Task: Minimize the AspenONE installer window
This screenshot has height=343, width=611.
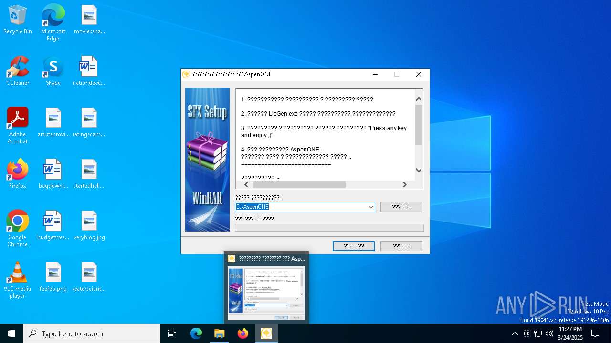Action: [375, 74]
